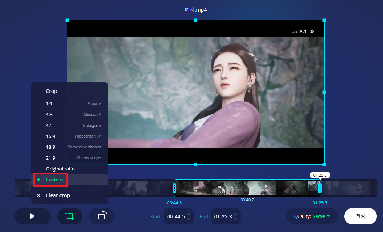Pick the 4:5 Instagram ratio

coord(70,125)
